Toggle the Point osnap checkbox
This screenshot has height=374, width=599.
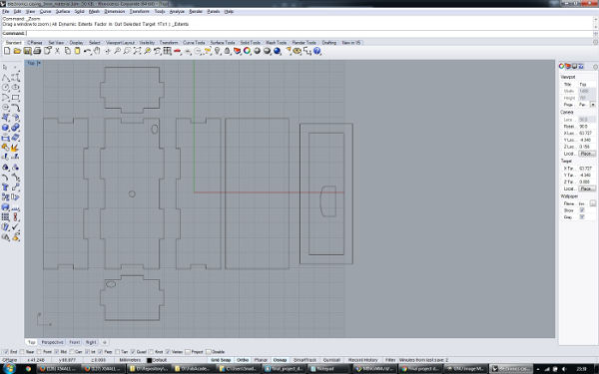point(39,351)
